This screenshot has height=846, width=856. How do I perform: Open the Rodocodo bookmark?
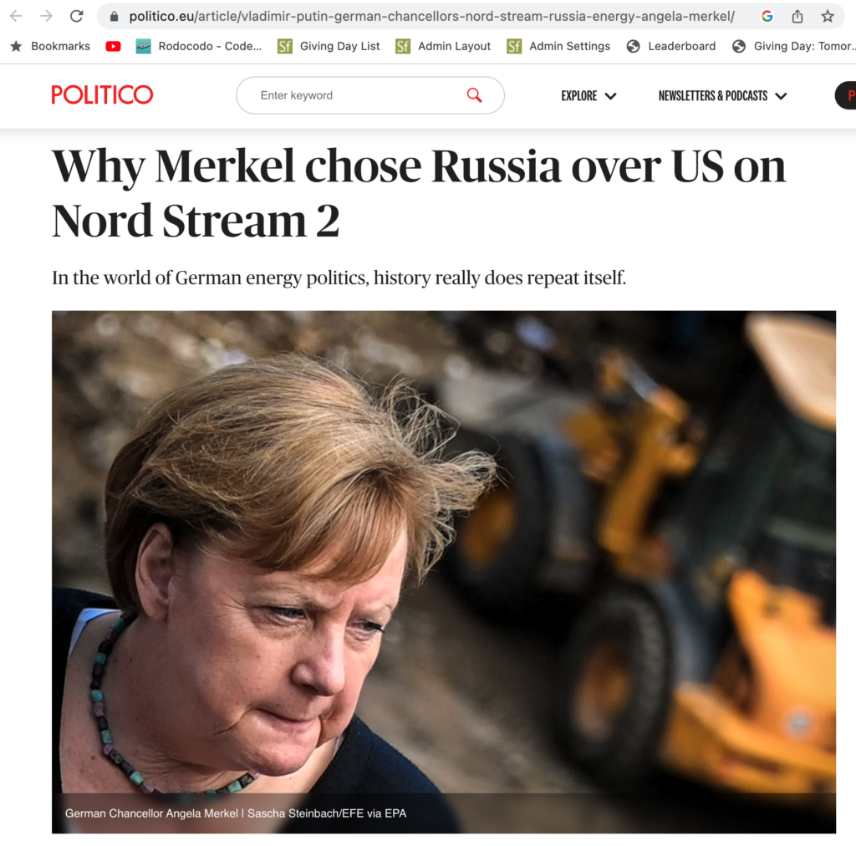point(199,46)
